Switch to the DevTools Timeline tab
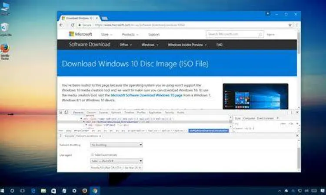Viewport: 326px width, 195px height. coord(129,112)
